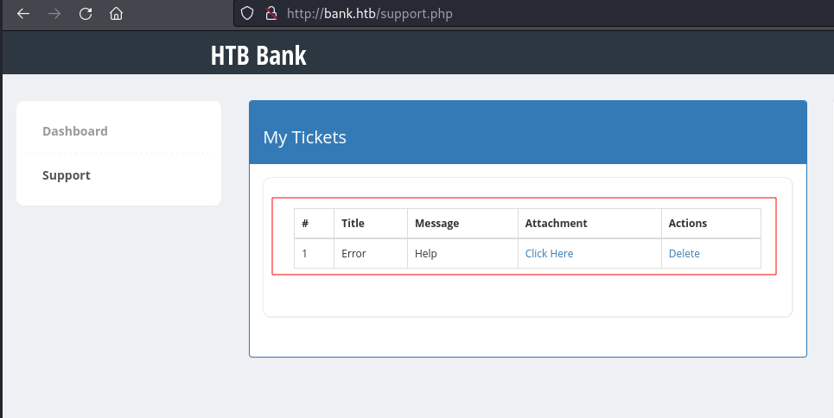Go to browser home icon
This screenshot has width=834, height=418.
(116, 14)
